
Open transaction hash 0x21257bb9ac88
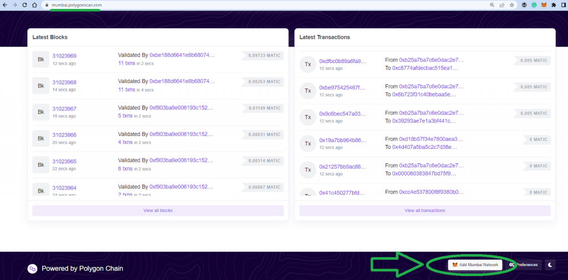[343, 167]
